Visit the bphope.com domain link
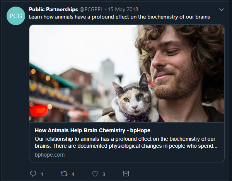This screenshot has height=181, width=232. tap(49, 155)
